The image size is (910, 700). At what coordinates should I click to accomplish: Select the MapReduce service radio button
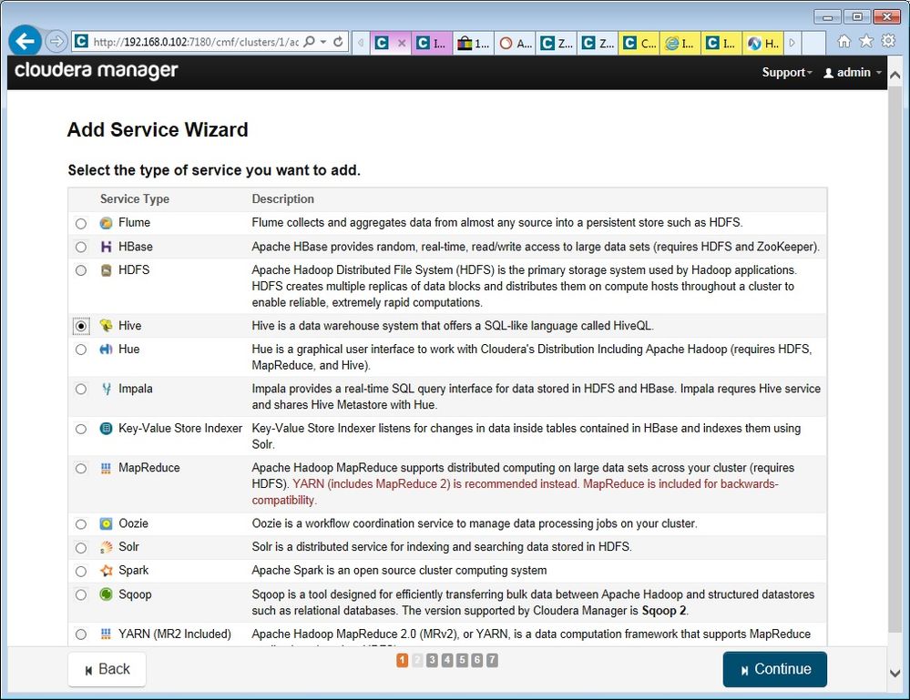pos(81,469)
